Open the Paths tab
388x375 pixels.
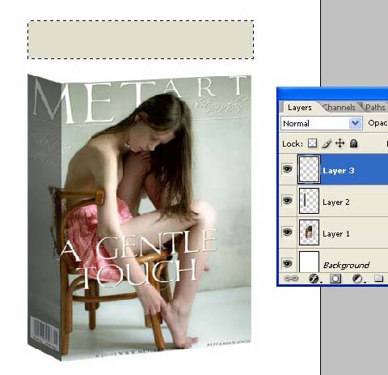(x=375, y=108)
